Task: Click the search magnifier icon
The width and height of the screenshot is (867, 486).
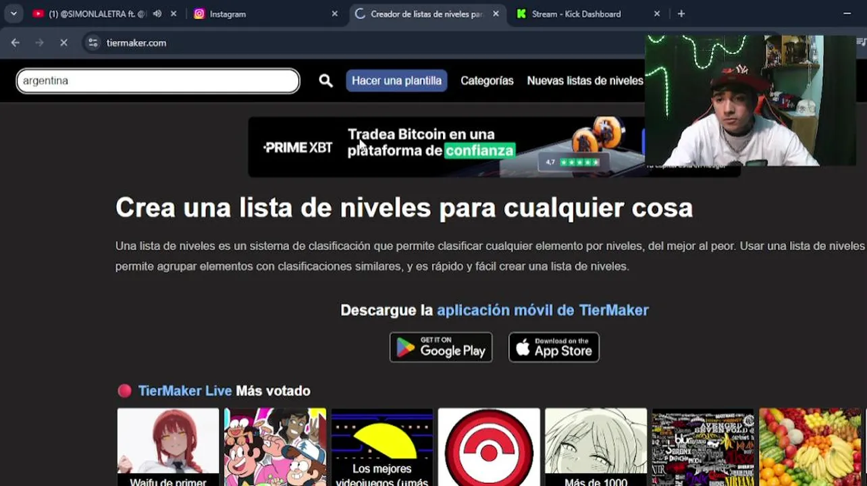Action: (325, 81)
